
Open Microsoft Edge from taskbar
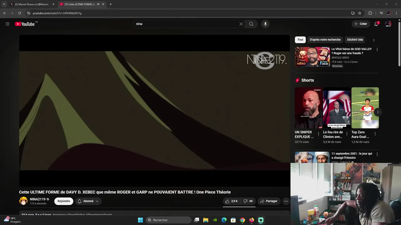click(224, 220)
